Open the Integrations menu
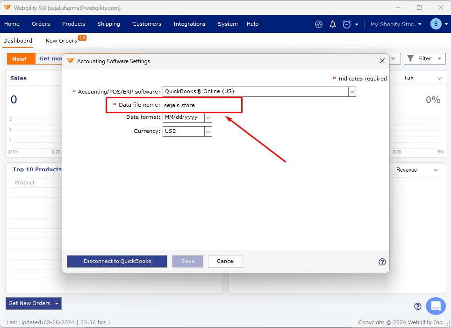The image size is (451, 328). click(190, 24)
